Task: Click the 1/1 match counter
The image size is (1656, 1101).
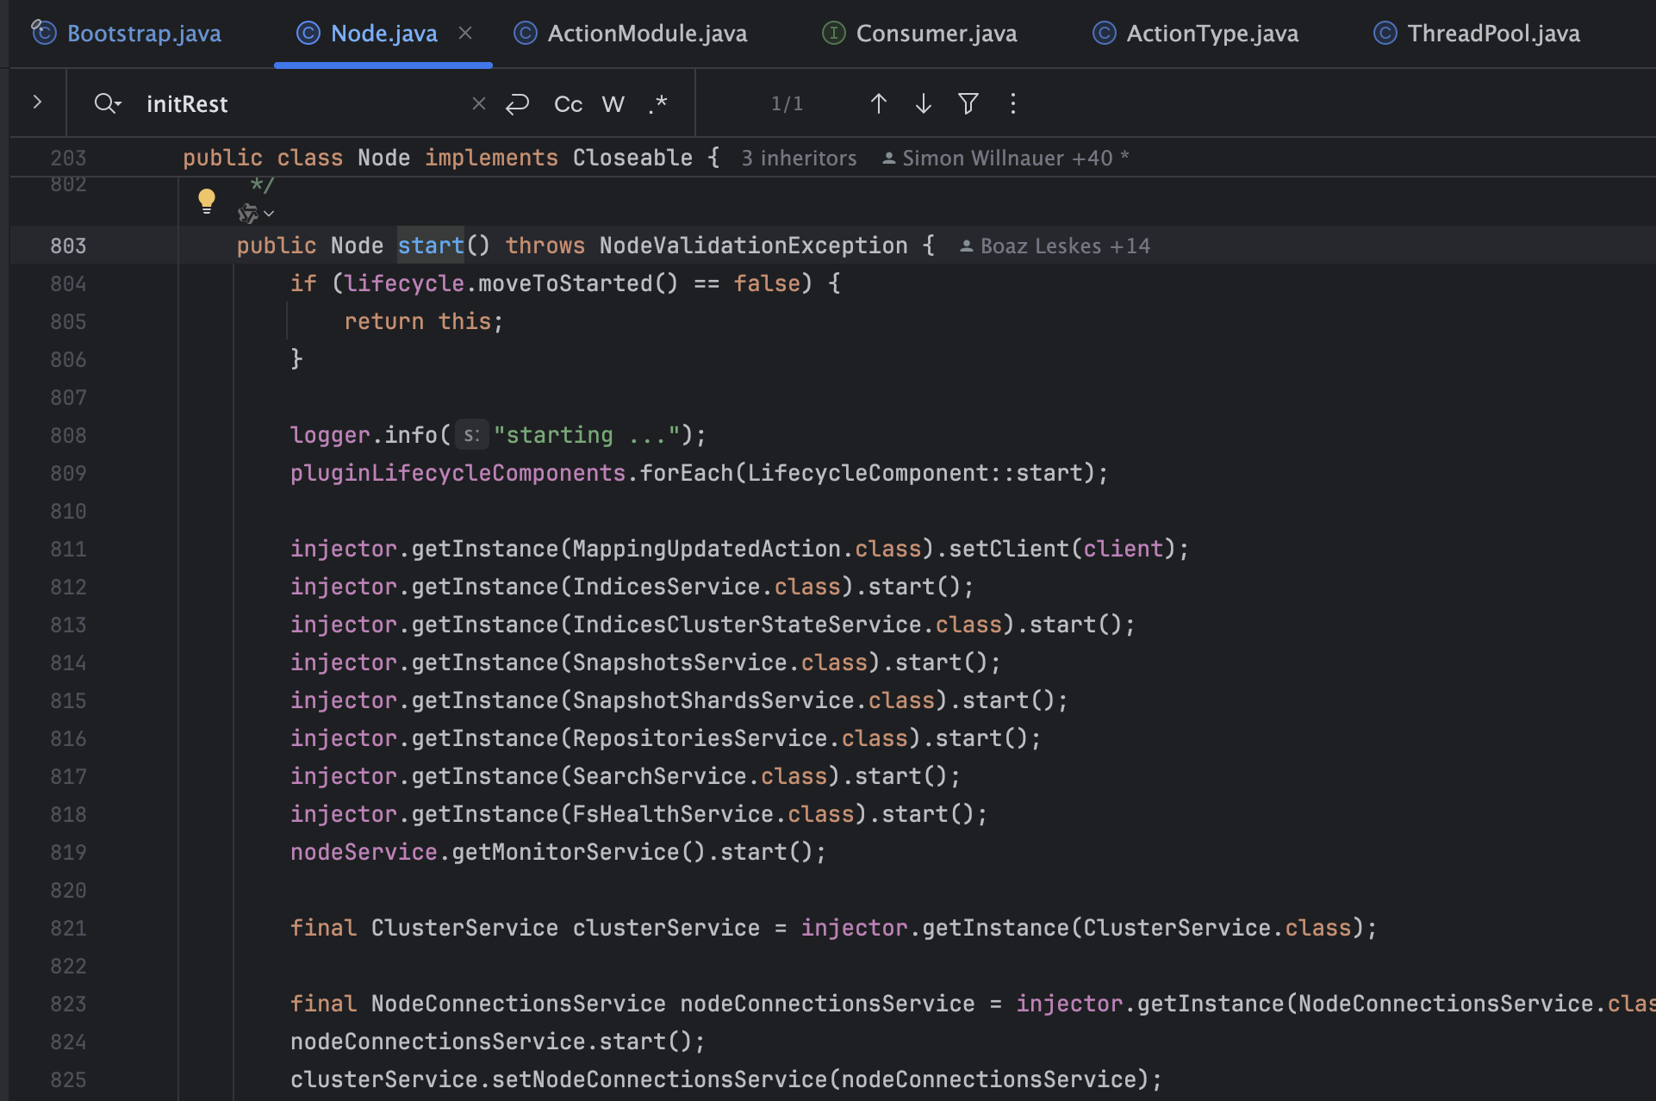Action: (787, 103)
